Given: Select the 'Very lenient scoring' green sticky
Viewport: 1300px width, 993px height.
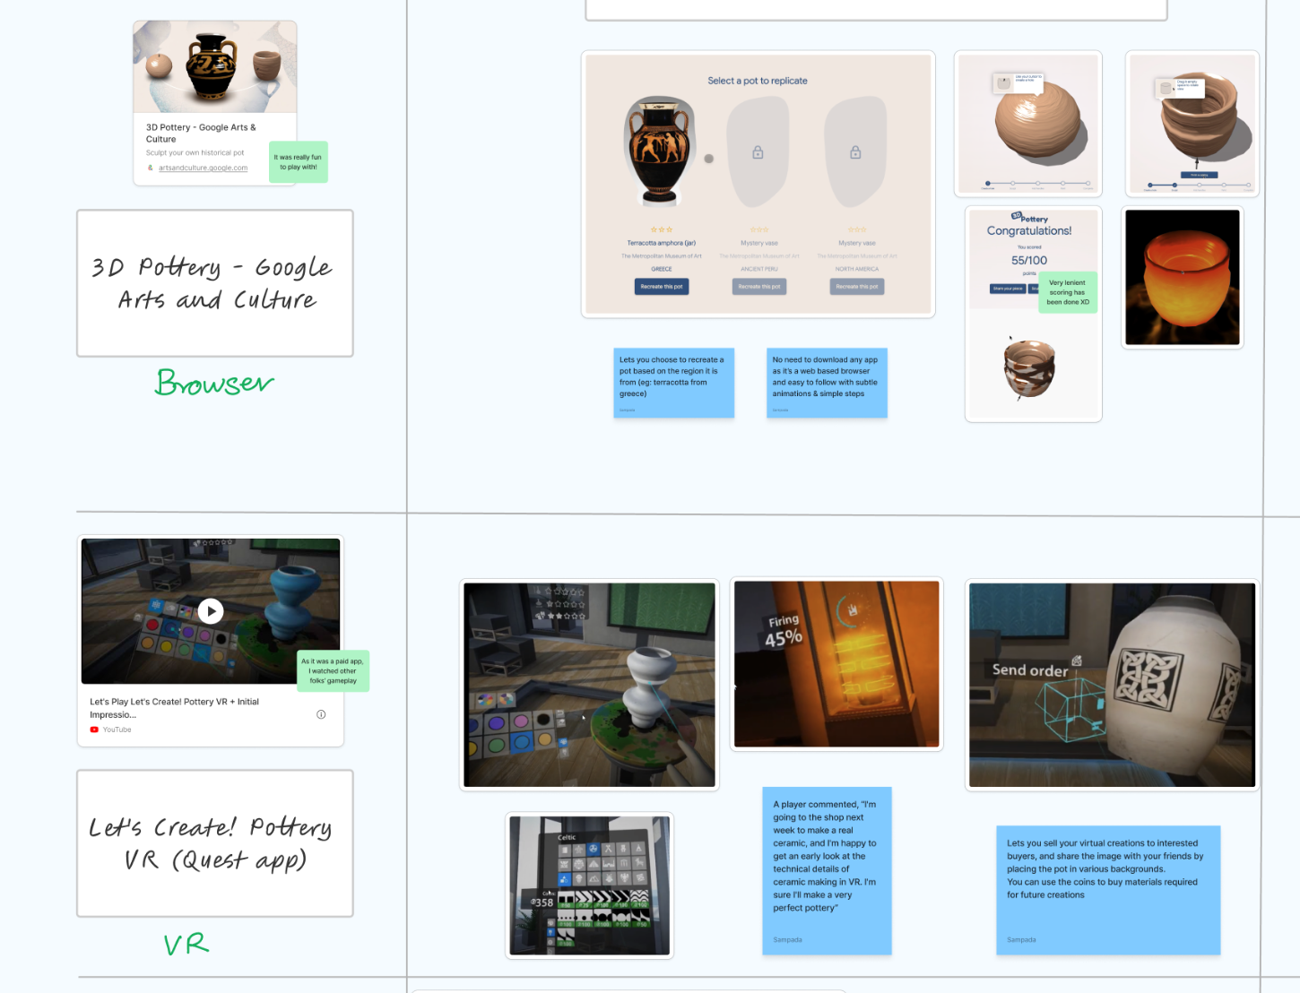Looking at the screenshot, I should (1068, 292).
